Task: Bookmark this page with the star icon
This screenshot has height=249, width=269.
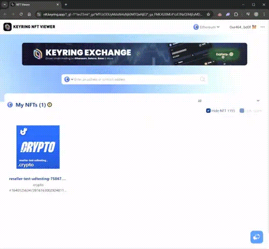Action: (x=208, y=15)
